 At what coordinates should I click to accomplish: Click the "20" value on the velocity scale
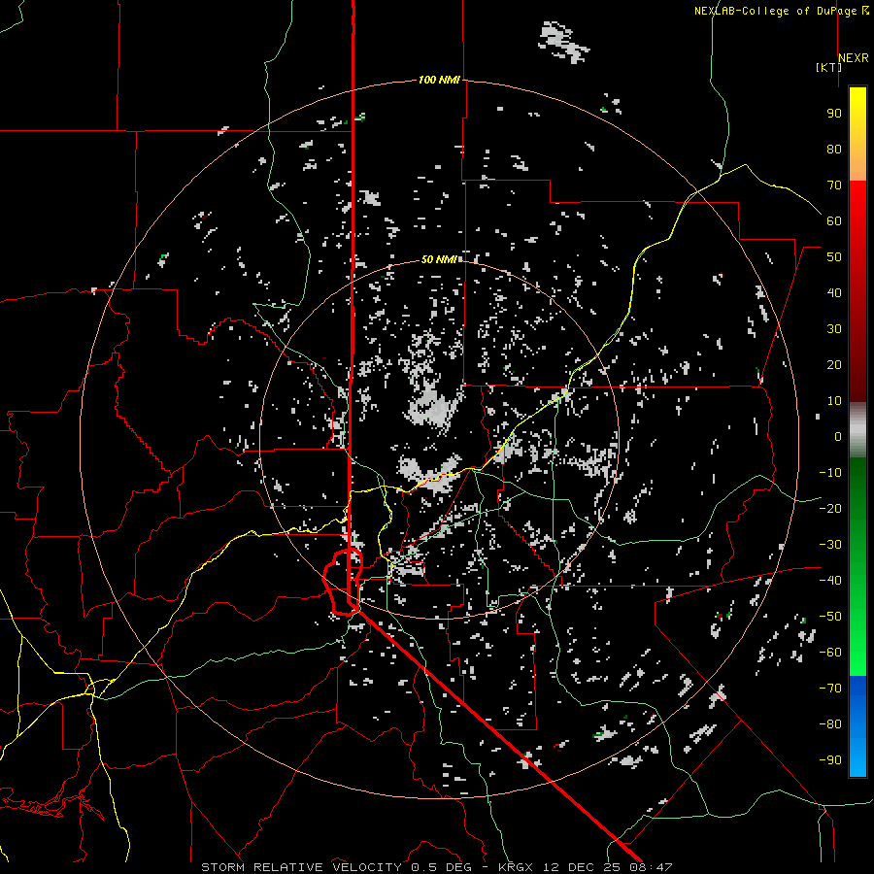[834, 364]
